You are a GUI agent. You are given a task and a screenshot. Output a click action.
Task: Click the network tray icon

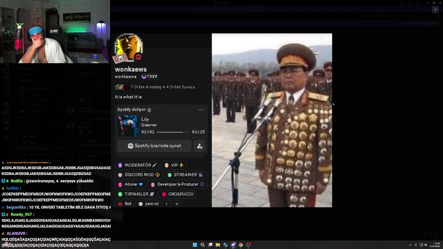click(421, 245)
